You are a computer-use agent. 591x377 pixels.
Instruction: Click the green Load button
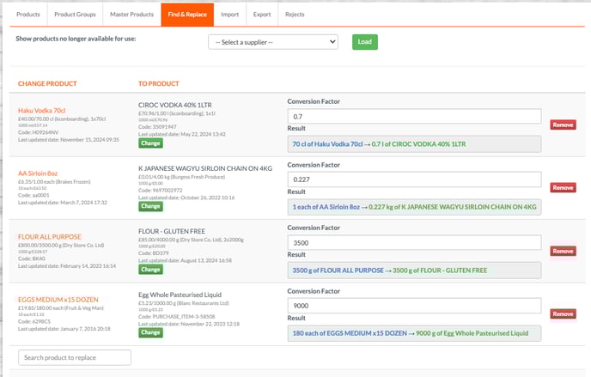pos(365,42)
